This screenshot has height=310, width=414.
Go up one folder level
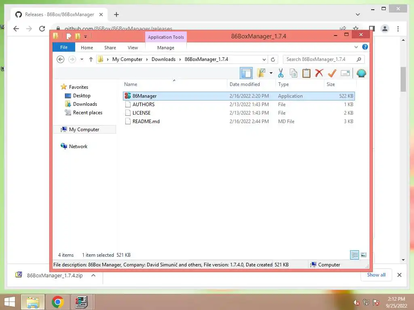click(x=91, y=59)
